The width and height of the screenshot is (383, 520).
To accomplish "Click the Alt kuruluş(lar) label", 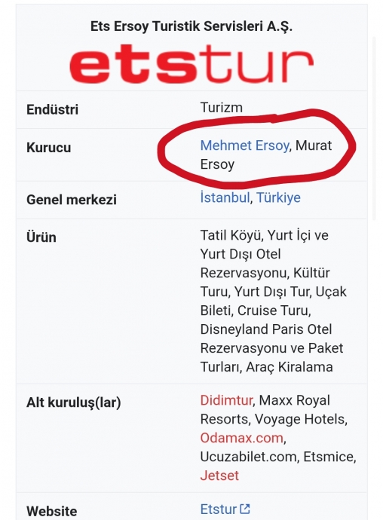I will (74, 402).
